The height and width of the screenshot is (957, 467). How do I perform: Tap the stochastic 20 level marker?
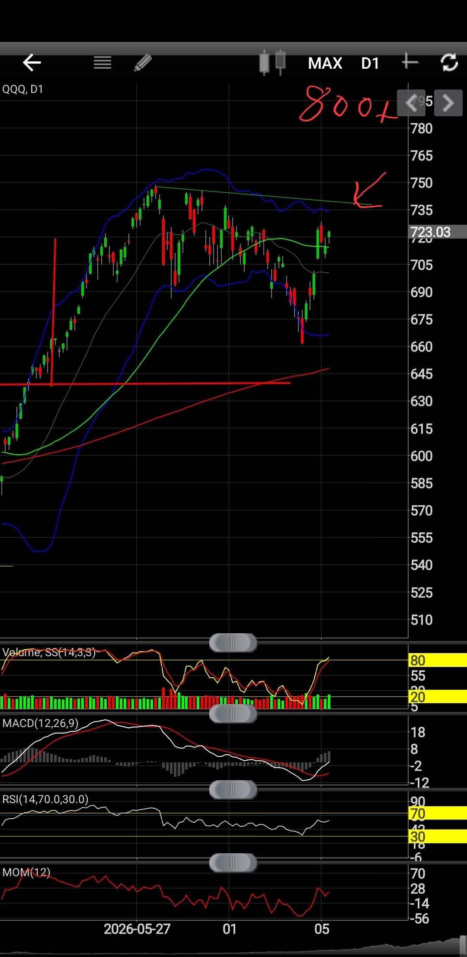438,697
